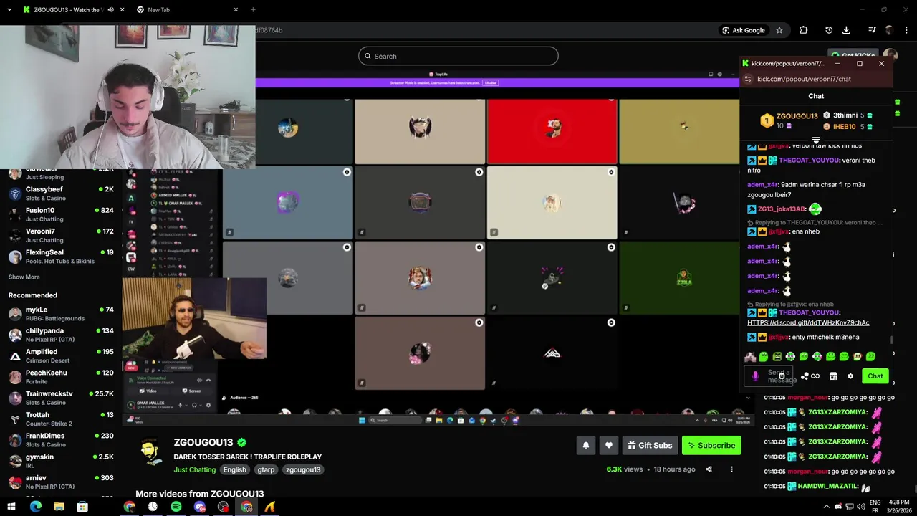This screenshot has width=917, height=516.
Task: Open emote picker in chat input
Action: pos(782,376)
